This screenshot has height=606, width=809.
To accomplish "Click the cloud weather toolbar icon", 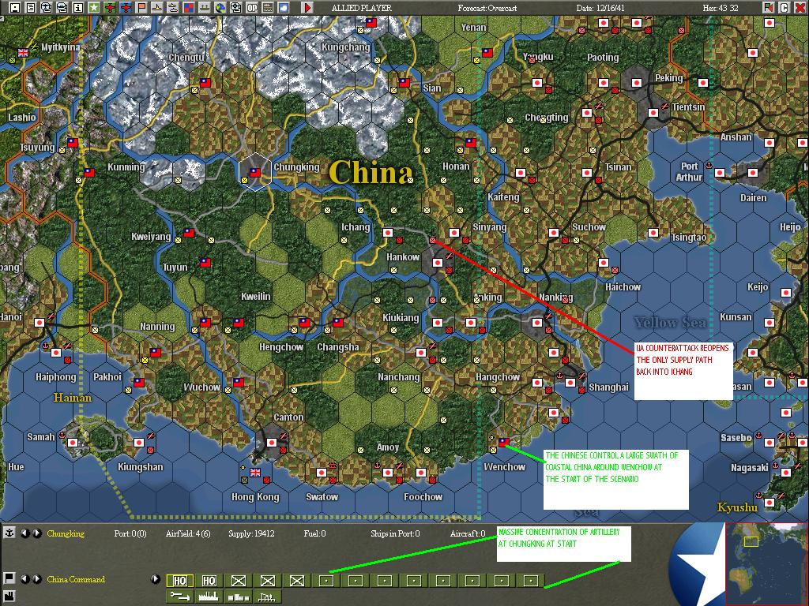I will pyautogui.click(x=284, y=7).
